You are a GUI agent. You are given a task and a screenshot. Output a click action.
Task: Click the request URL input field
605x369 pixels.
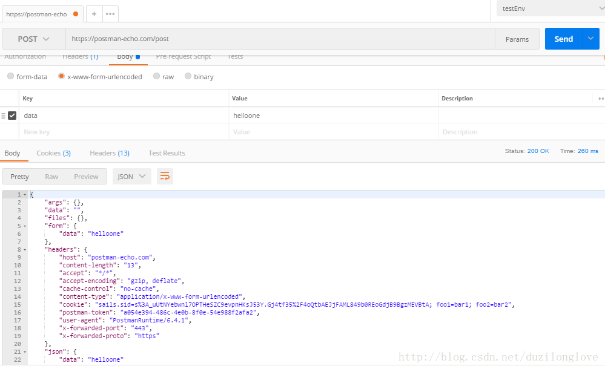[279, 39]
